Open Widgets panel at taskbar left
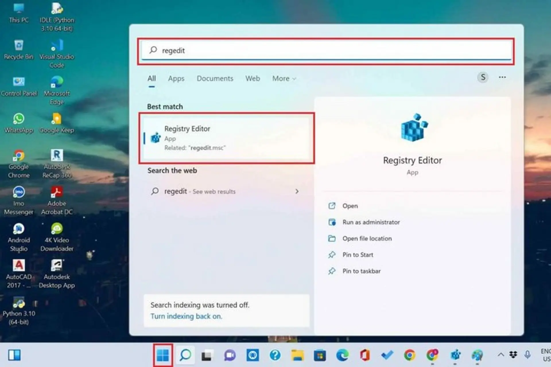 [14, 356]
